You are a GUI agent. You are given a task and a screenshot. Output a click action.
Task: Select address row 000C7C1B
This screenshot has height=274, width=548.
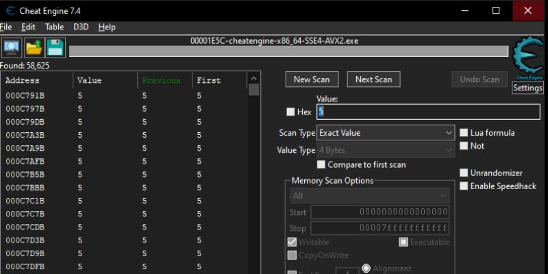[125, 201]
